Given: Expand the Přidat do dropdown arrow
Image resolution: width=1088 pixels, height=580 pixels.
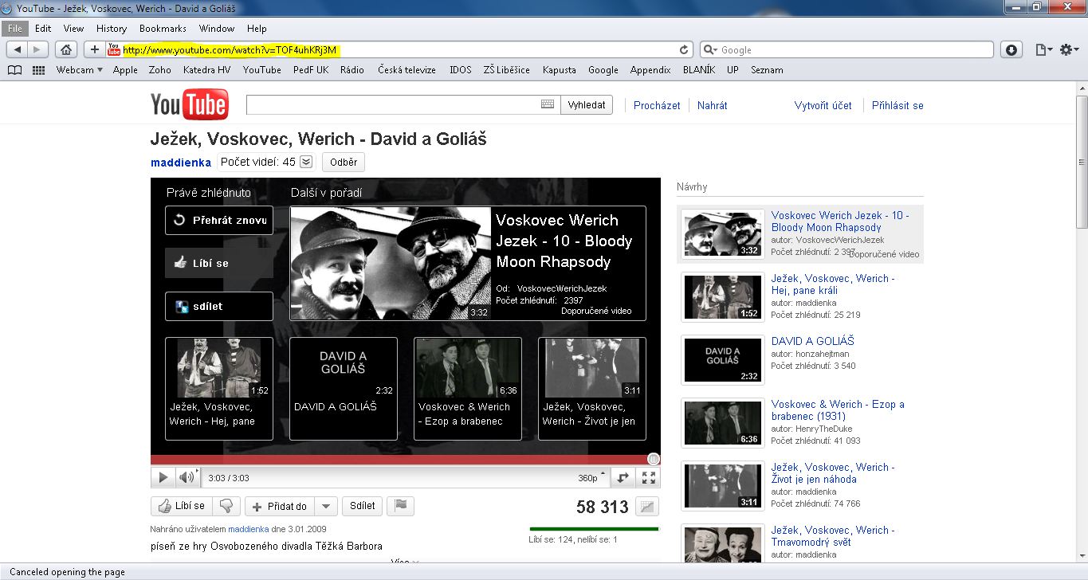Looking at the screenshot, I should point(325,506).
